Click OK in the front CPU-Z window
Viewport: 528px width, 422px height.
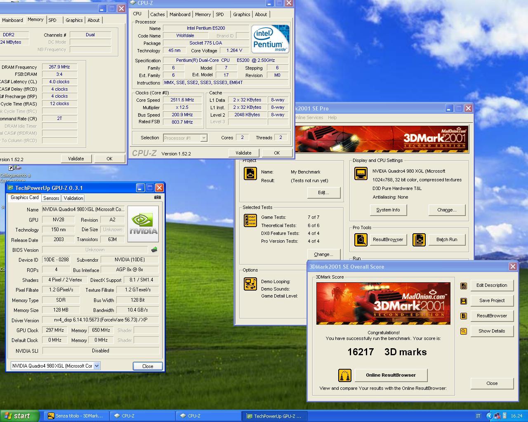pyautogui.click(x=277, y=153)
